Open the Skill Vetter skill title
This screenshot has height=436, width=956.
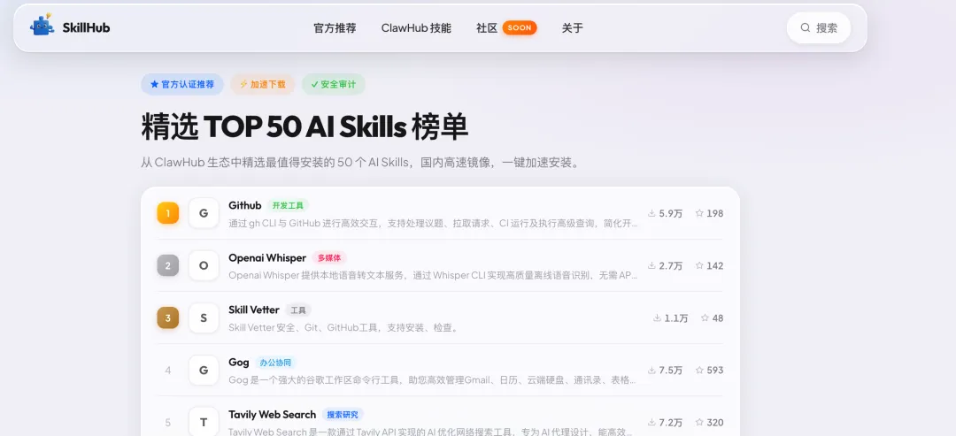tap(254, 310)
